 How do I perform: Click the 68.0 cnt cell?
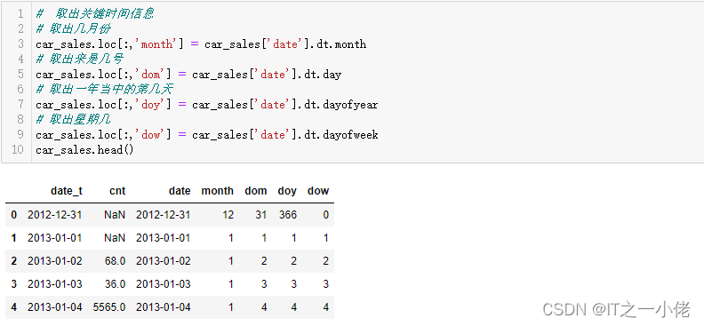pyautogui.click(x=115, y=261)
